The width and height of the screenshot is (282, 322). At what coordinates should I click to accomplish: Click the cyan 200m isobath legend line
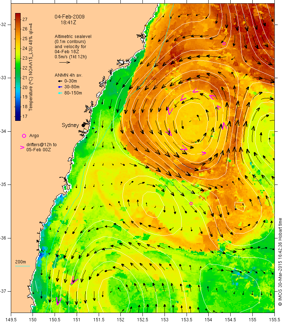pyautogui.click(x=22, y=266)
